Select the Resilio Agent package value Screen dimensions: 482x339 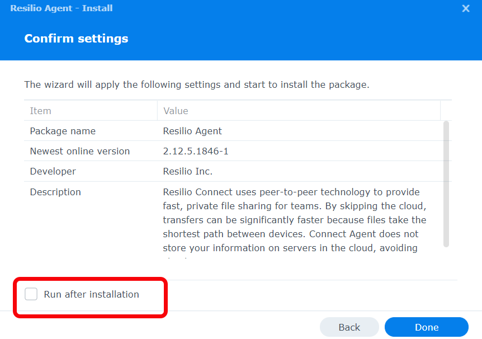pos(192,131)
